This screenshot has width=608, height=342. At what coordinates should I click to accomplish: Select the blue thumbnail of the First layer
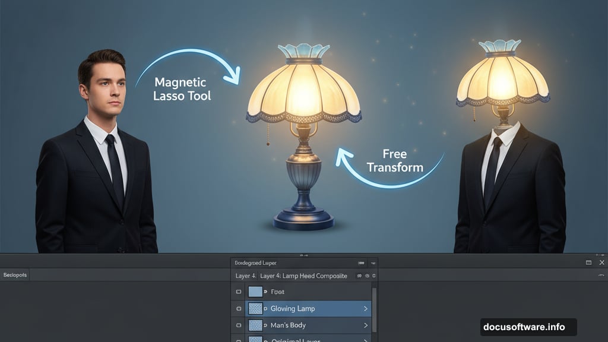pyautogui.click(x=255, y=292)
